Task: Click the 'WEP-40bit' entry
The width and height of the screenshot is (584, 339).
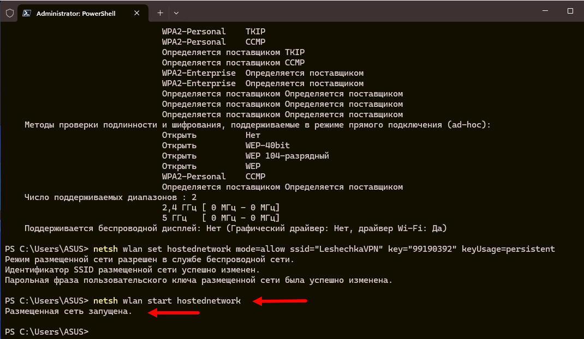Action: coord(267,146)
